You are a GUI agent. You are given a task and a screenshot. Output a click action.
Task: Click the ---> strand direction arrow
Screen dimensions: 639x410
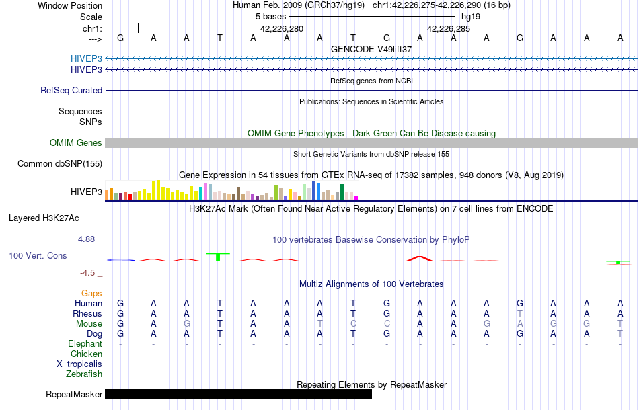[95, 39]
